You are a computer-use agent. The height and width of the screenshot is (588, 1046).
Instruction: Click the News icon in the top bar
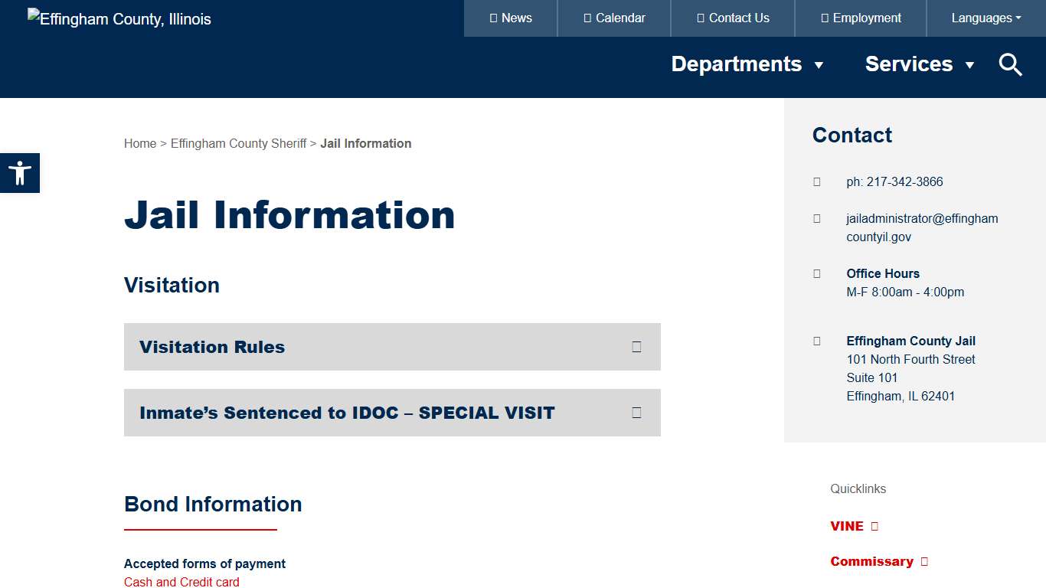click(x=495, y=18)
